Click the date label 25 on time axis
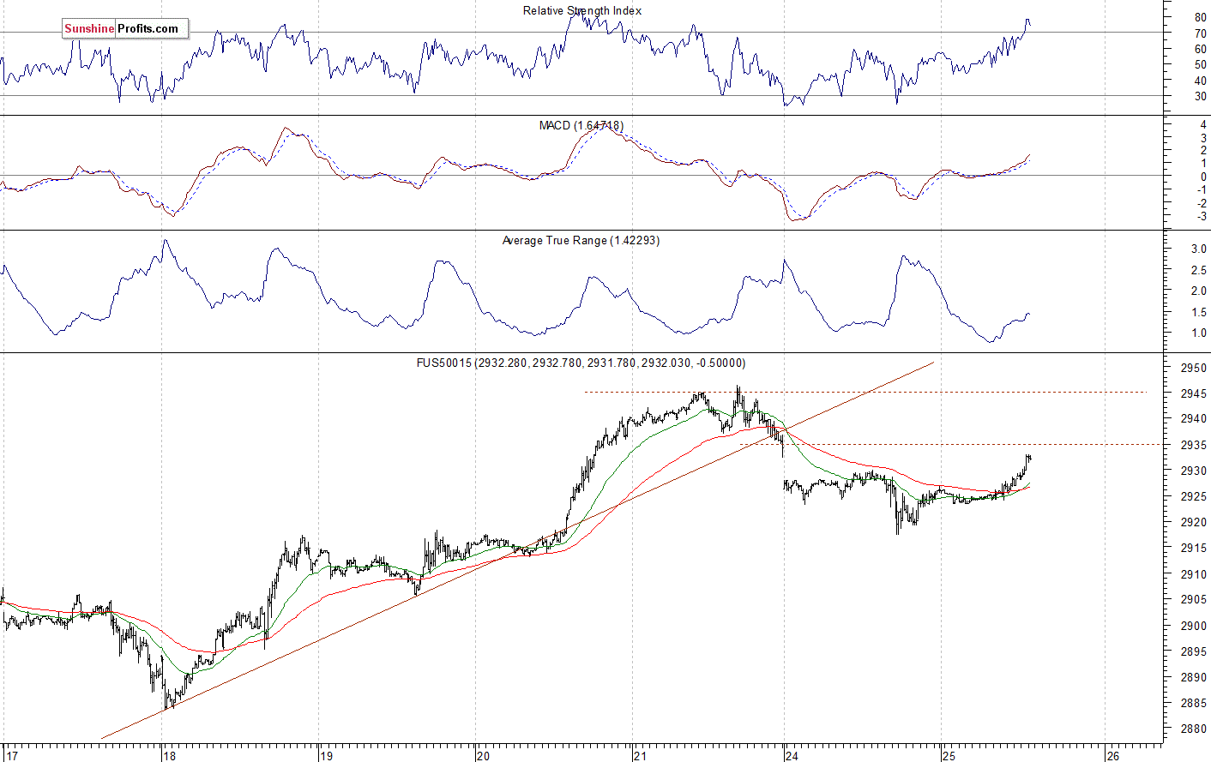Viewport: 1211px width, 762px height. (948, 755)
